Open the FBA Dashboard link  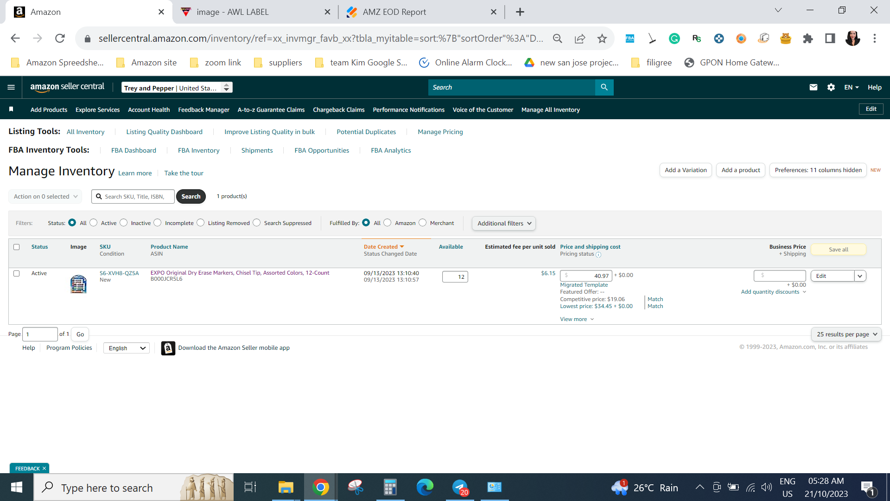[133, 151]
